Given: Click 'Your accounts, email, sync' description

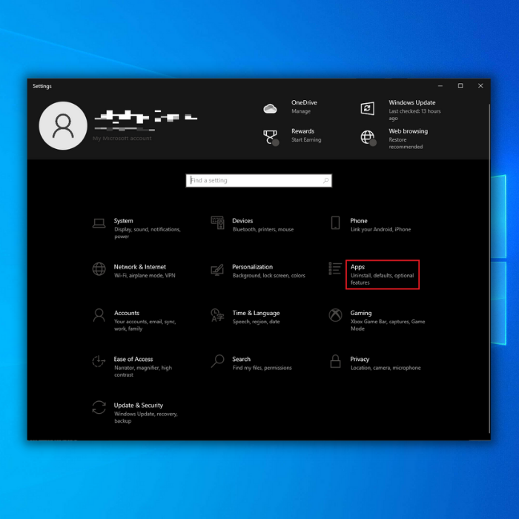Looking at the screenshot, I should point(145,325).
